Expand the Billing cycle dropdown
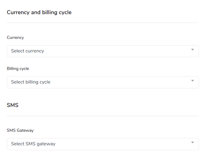This screenshot has width=208, height=158. pyautogui.click(x=103, y=82)
